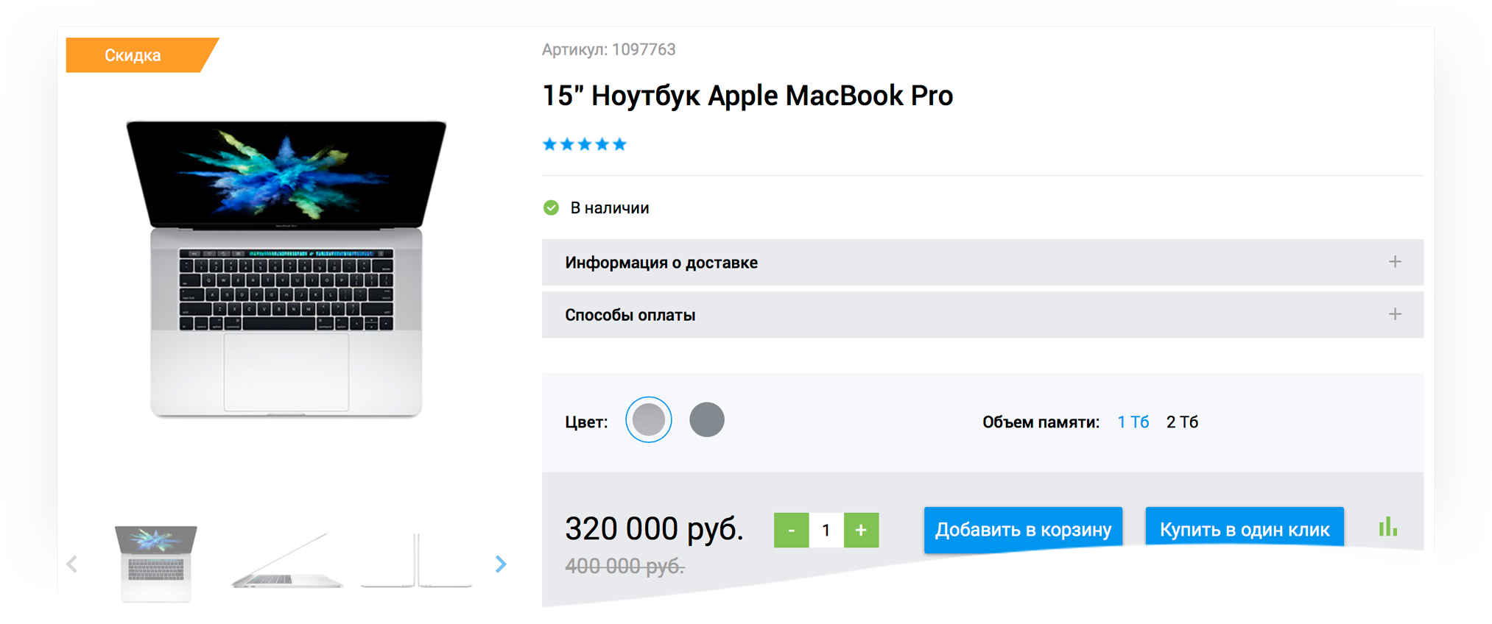The image size is (1492, 624).
Task: Select the silver color swatch
Action: click(649, 420)
